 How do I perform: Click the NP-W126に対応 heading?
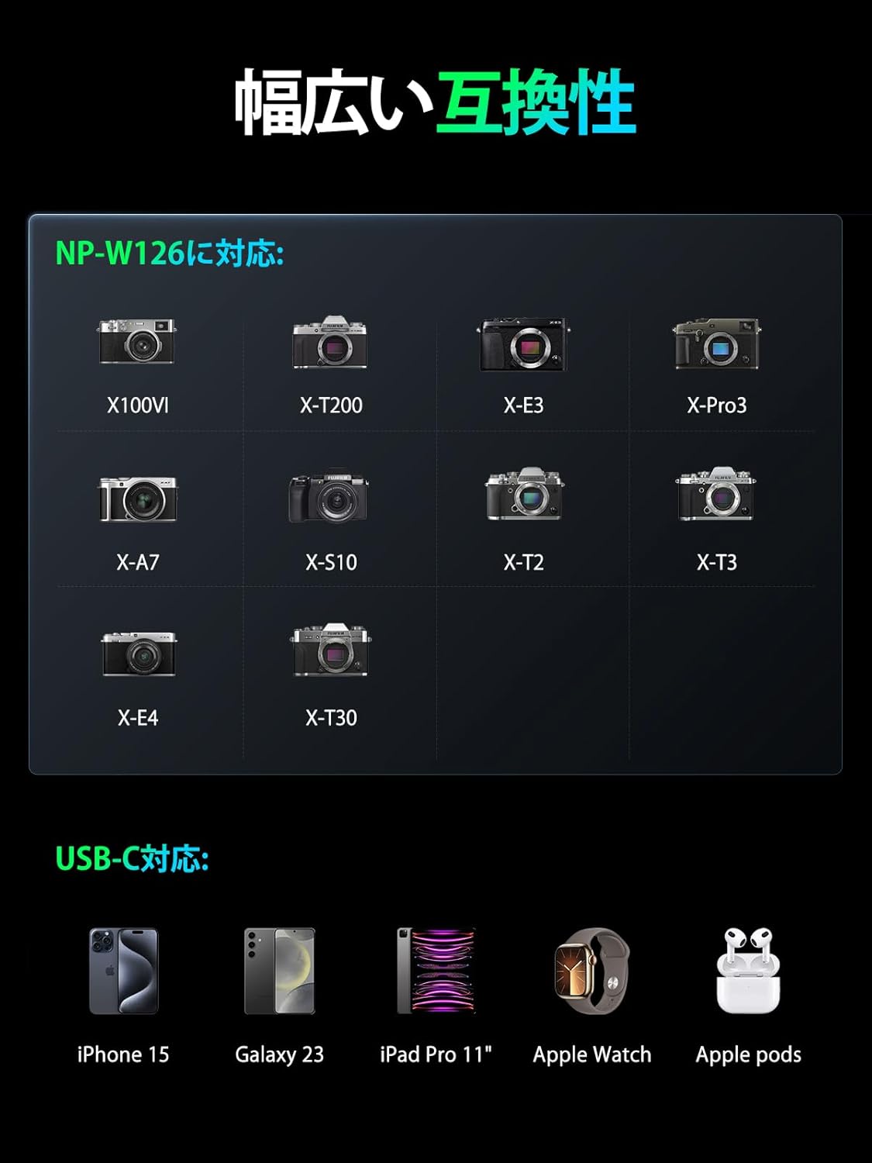tap(170, 254)
